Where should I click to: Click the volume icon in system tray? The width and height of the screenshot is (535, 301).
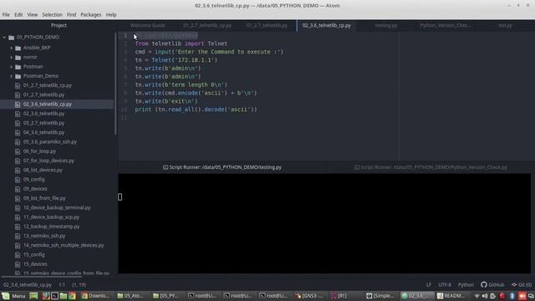click(x=485, y=296)
